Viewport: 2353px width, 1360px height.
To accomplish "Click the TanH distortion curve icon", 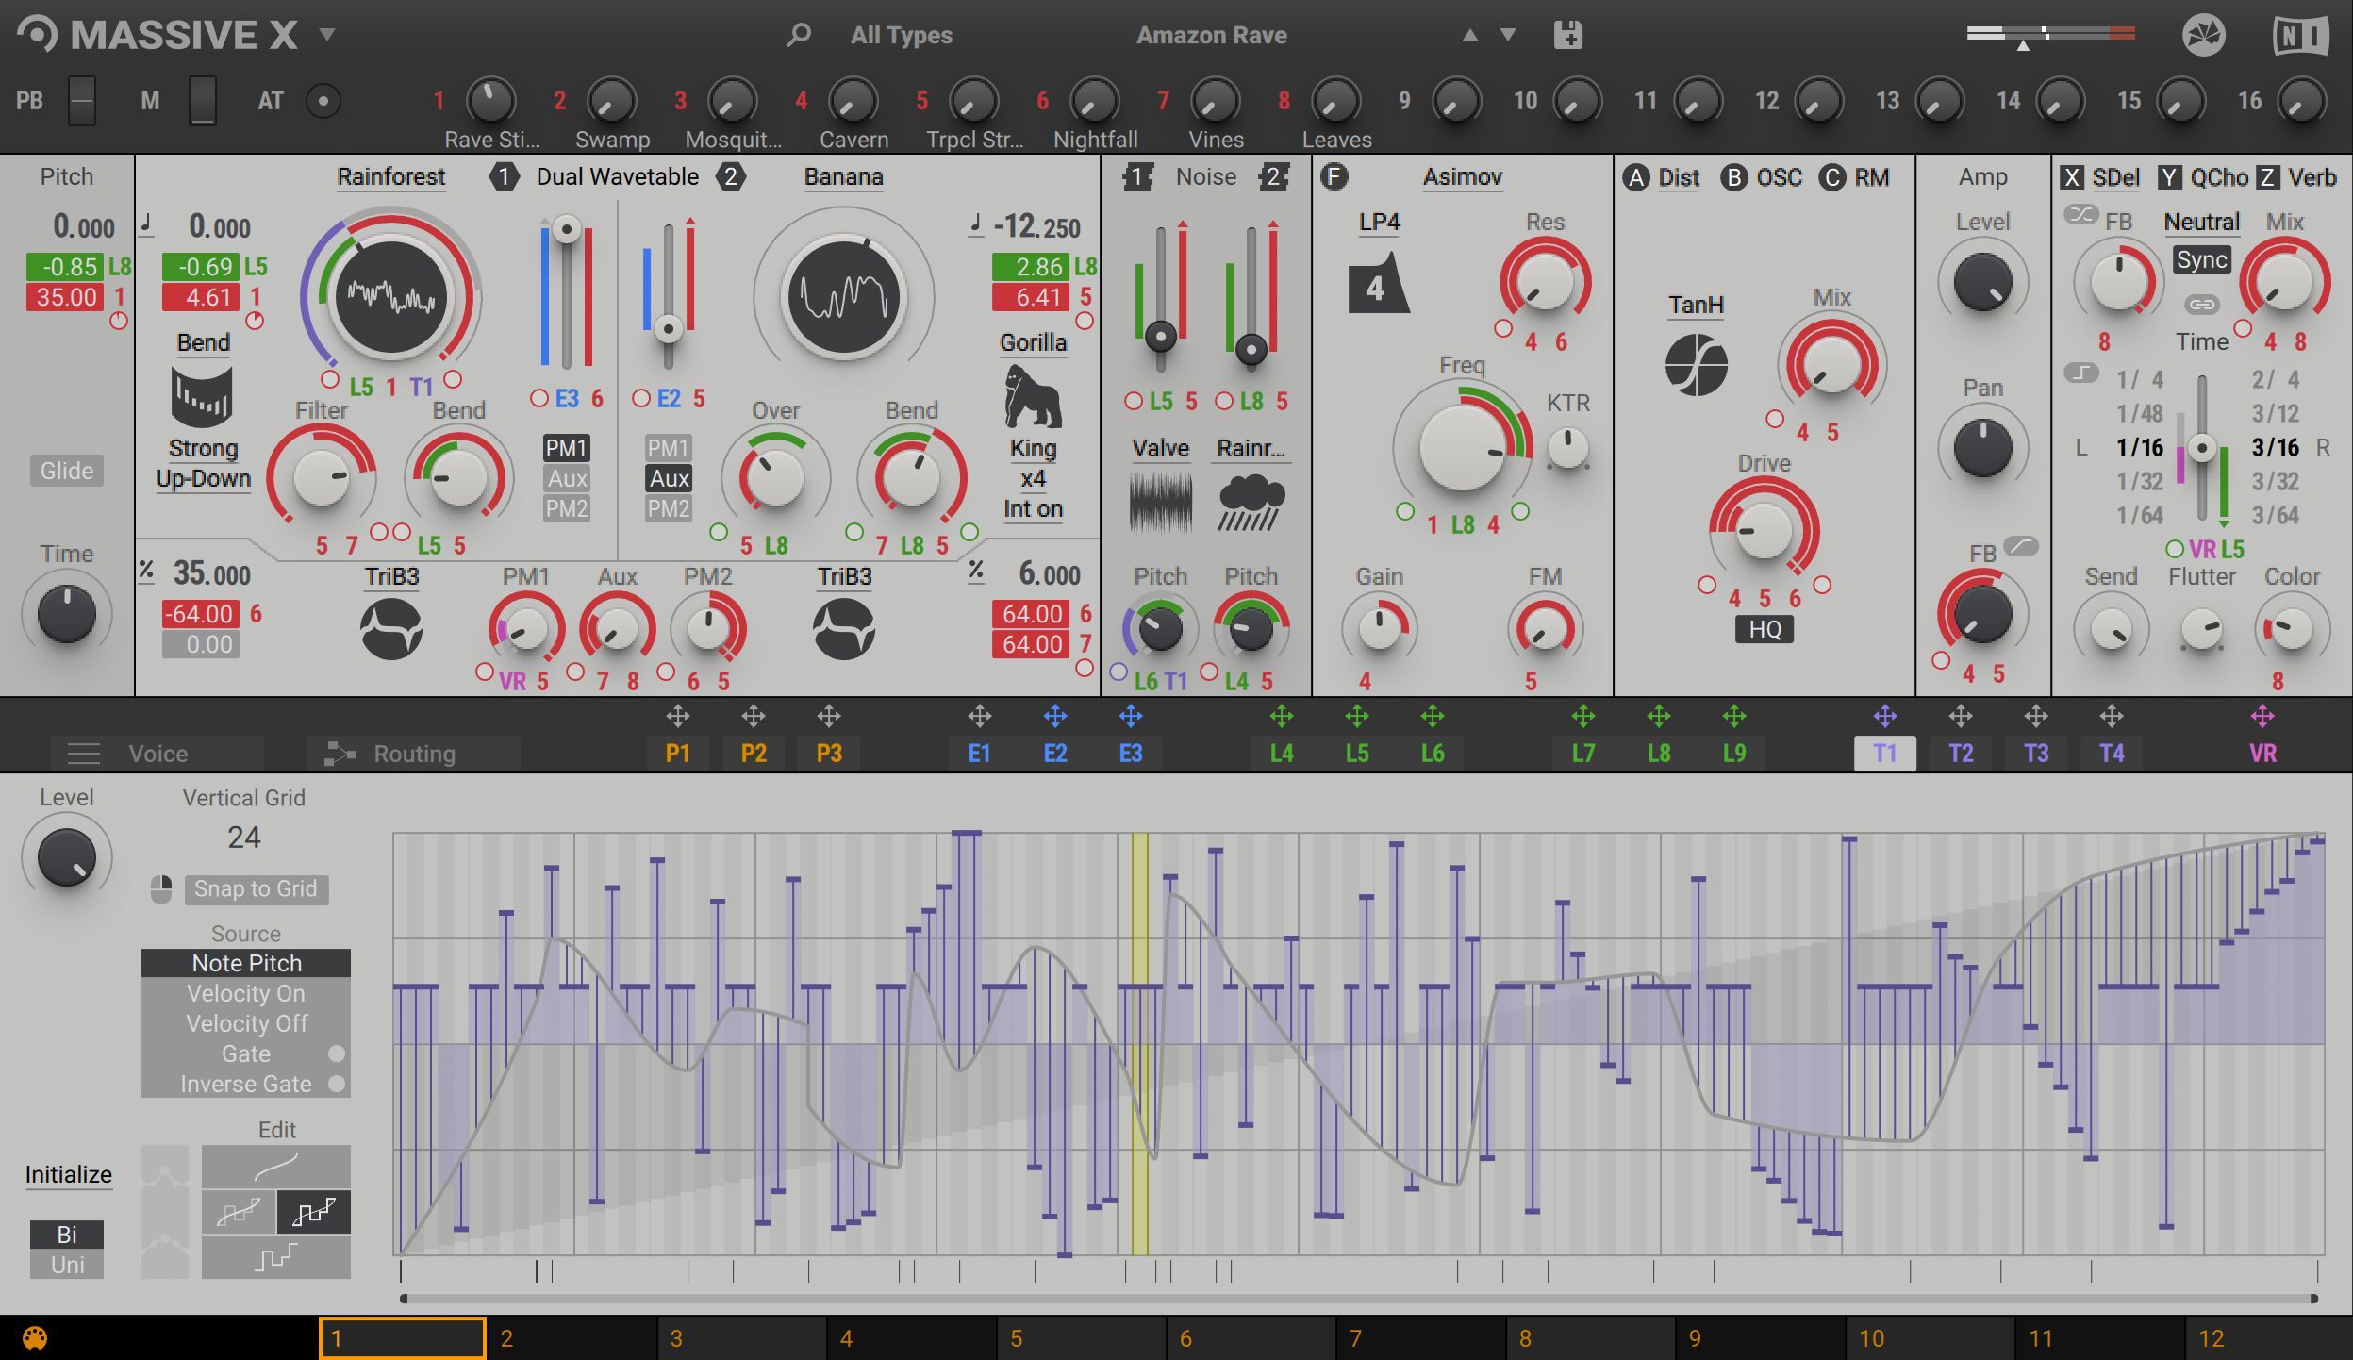I will pos(1696,365).
